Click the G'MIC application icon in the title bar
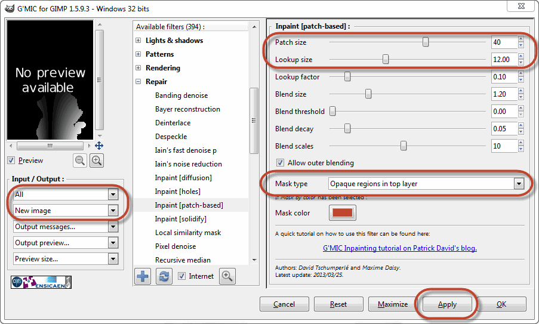Image resolution: width=539 pixels, height=324 pixels. 10,8
